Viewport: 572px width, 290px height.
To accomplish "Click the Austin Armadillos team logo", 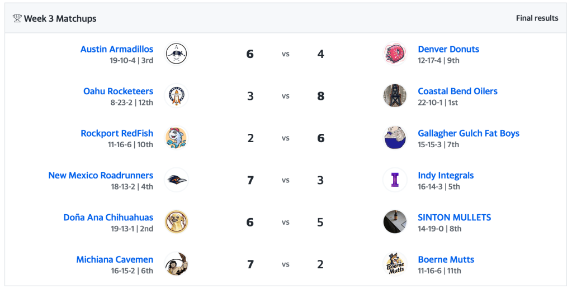I will point(176,54).
